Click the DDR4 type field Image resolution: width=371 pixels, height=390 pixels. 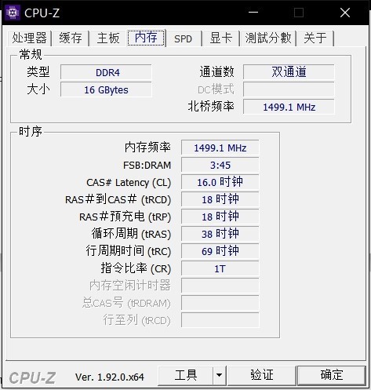click(x=106, y=72)
